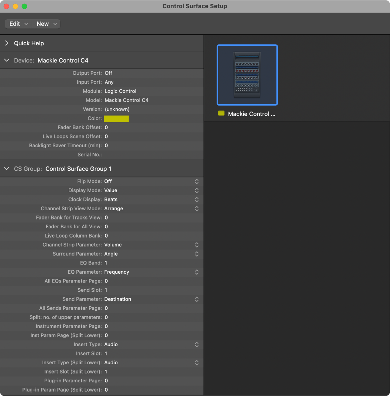
Task: Open the Flip Mode dropdown
Action: [x=197, y=181]
